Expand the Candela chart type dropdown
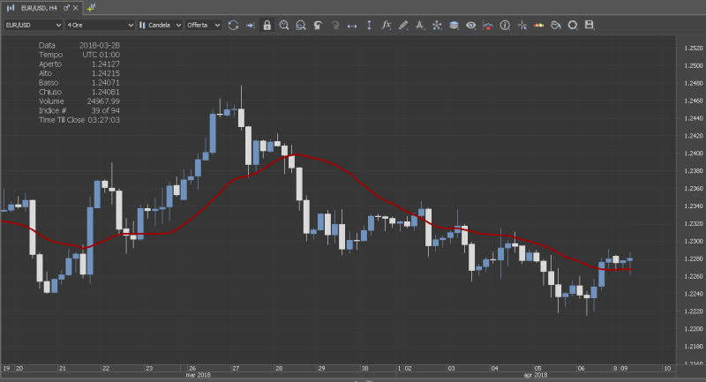Screen dimensions: 706x382 [x=161, y=25]
